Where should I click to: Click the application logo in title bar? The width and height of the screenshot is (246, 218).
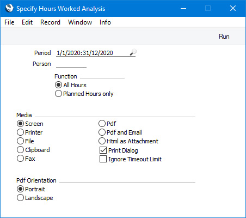point(9,8)
